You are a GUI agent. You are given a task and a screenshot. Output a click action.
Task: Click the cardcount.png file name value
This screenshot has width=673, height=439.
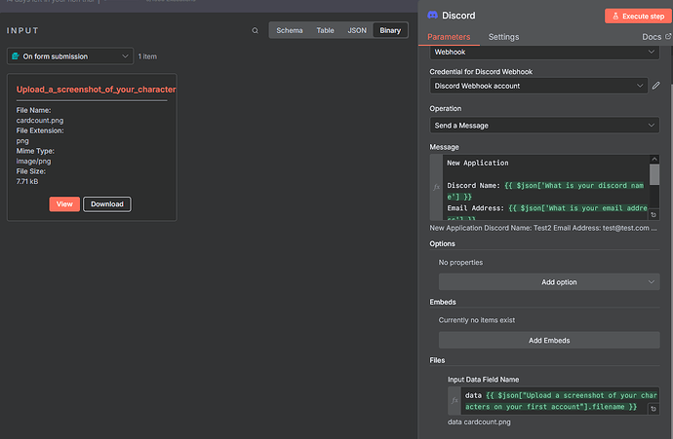tap(40, 121)
